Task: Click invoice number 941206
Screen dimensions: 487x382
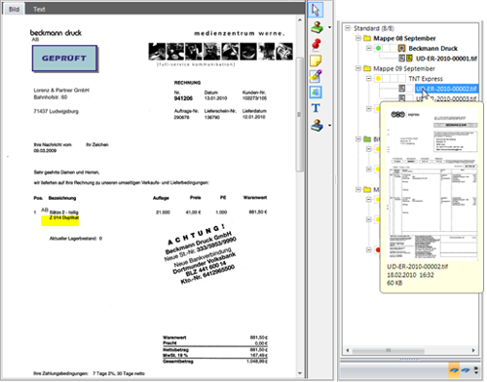Action: pos(183,98)
